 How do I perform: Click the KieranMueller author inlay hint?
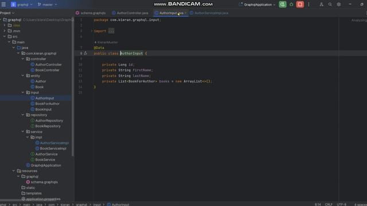[106, 42]
